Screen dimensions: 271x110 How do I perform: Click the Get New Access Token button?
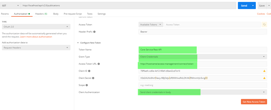coord(254,102)
